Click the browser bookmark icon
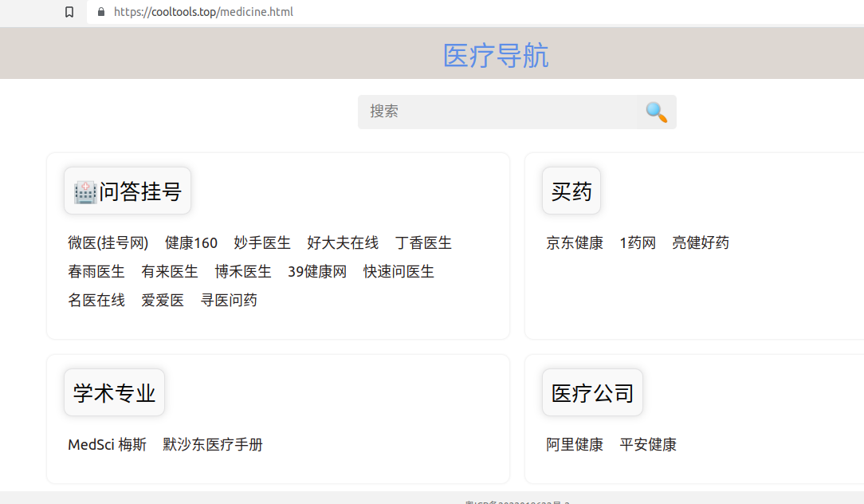 click(x=69, y=12)
